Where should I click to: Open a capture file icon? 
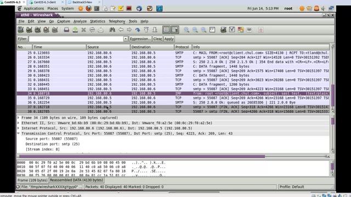pyautogui.click(x=66, y=30)
